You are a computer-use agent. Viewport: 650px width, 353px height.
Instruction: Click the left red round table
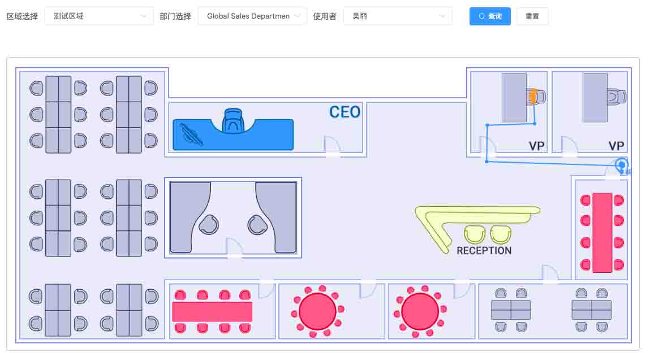pos(317,311)
